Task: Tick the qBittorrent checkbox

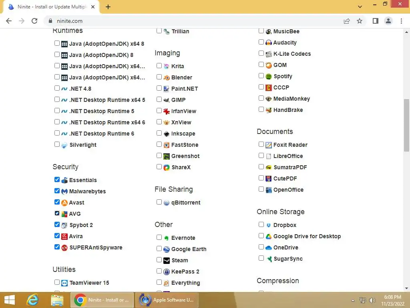Action: point(159,202)
